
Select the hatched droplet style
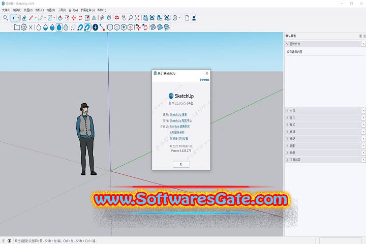click(66, 27)
